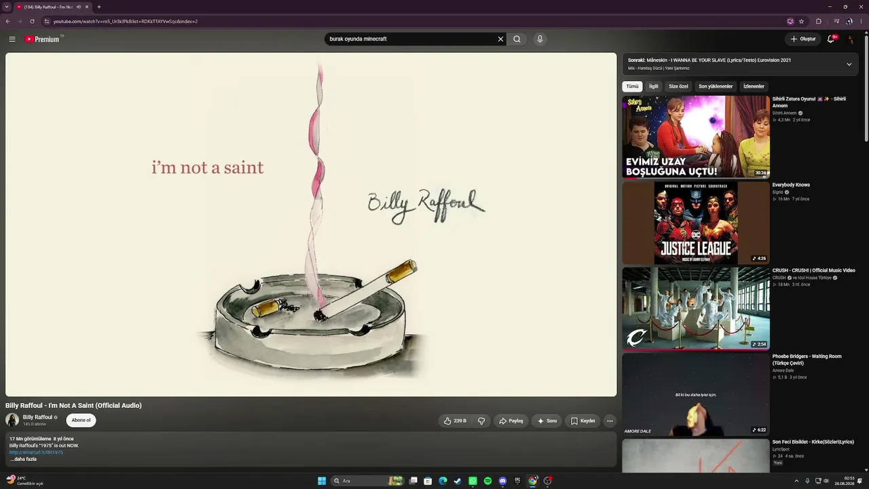The image size is (869, 489).
Task: Open Microsoft Edge from the taskbar
Action: pos(443,481)
